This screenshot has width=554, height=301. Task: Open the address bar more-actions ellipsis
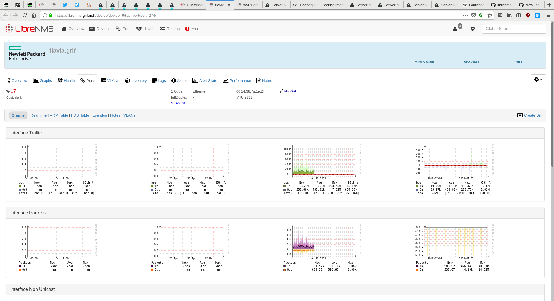point(465,15)
